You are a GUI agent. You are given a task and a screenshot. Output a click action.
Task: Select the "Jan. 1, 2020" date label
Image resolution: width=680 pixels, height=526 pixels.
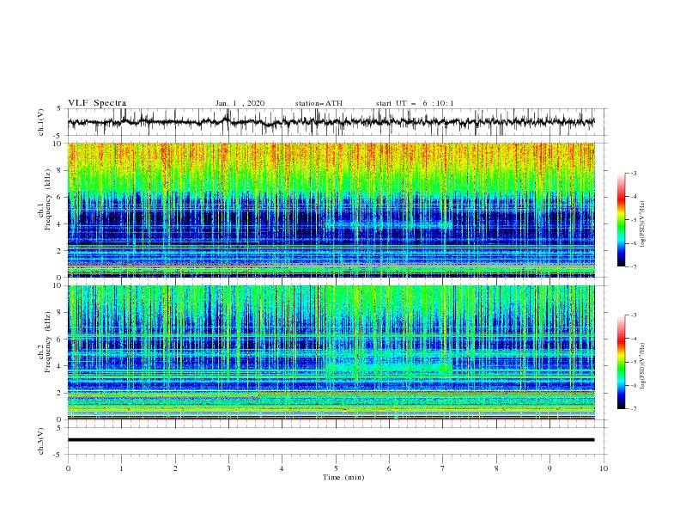240,103
